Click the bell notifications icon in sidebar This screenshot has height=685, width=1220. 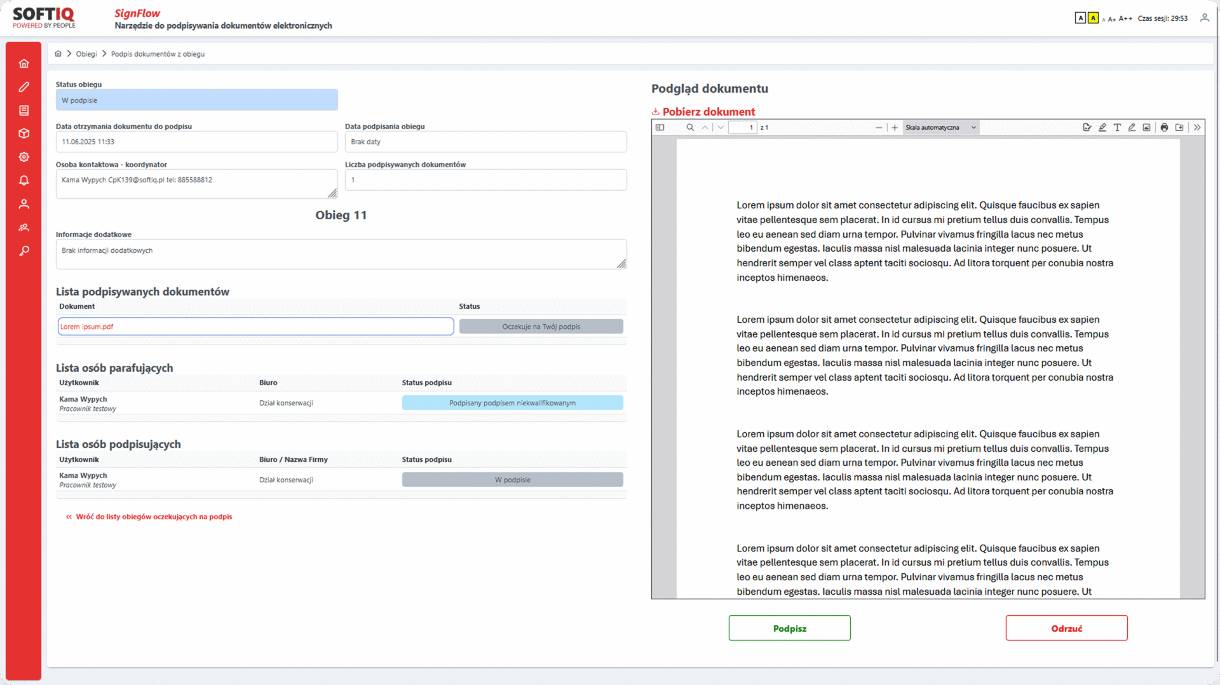[24, 180]
